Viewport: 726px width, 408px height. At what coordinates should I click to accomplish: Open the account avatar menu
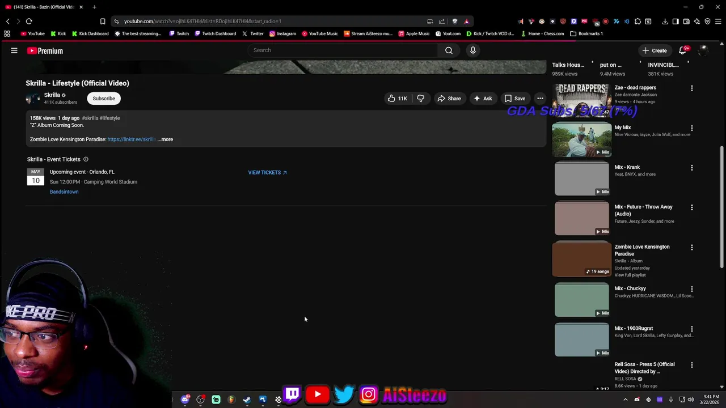coord(703,50)
